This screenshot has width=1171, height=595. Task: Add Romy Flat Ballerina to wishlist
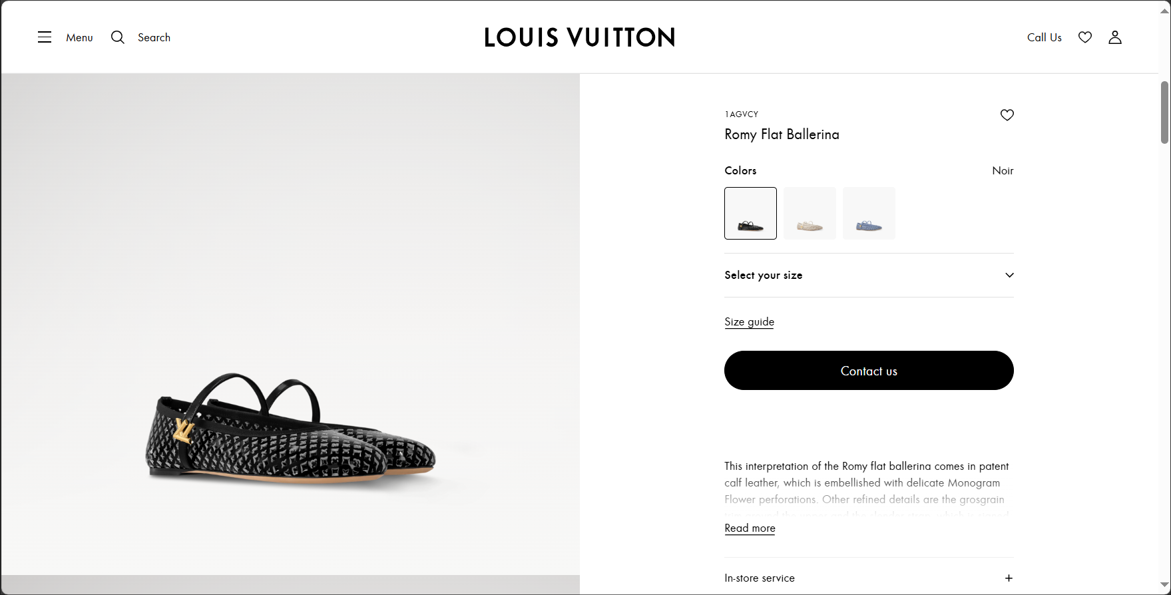tap(1007, 115)
